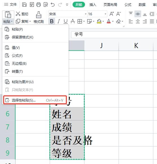Select column J header

[101, 46]
